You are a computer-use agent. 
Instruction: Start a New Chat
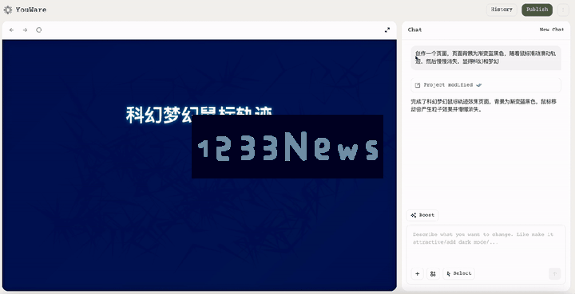tap(552, 29)
